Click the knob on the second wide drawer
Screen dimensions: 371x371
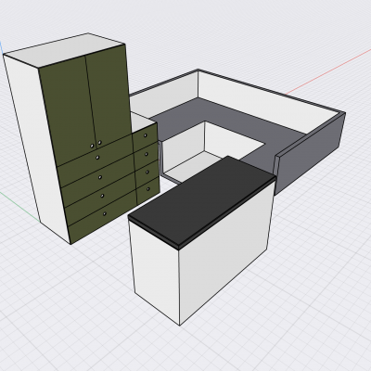[x=100, y=177]
